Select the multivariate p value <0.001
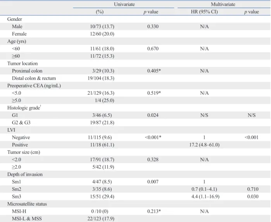Image resolution: width=271 pixels, height=222 pixels. [252, 138]
